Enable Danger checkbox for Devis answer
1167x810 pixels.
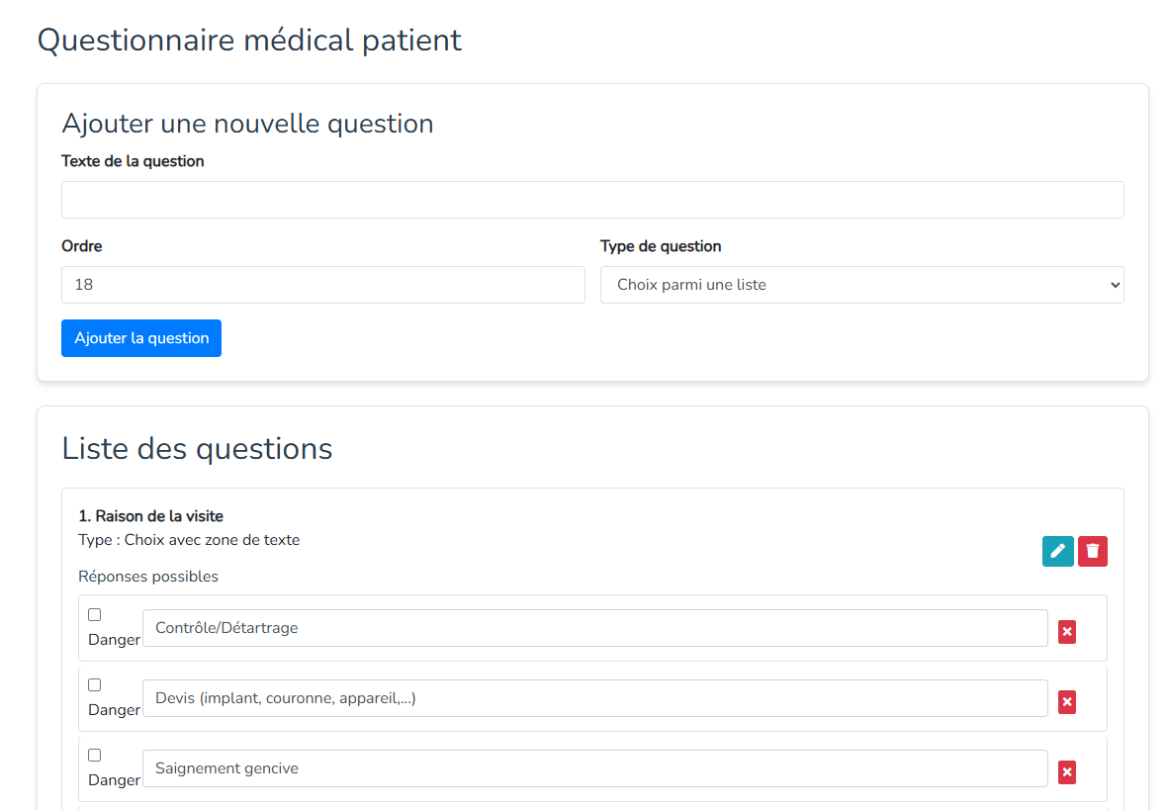pyautogui.click(x=95, y=685)
